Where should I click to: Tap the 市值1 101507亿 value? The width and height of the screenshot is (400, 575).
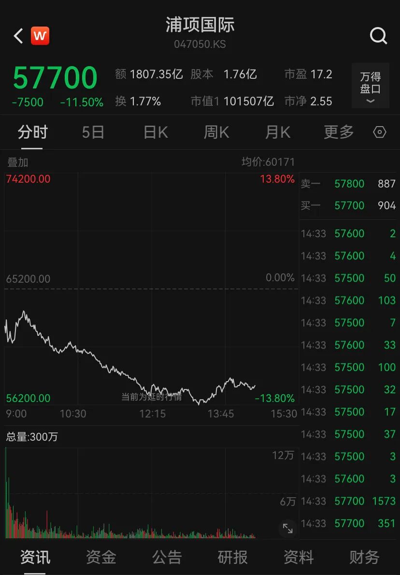(232, 101)
